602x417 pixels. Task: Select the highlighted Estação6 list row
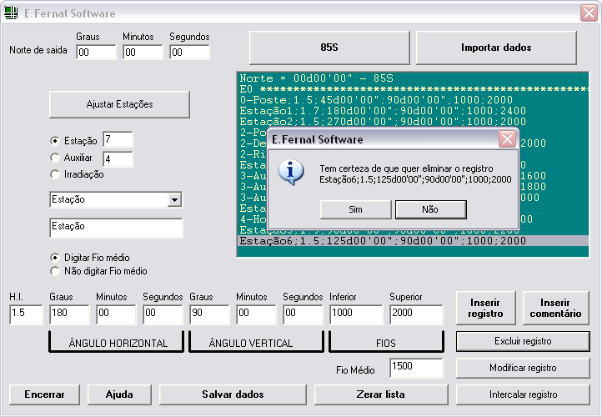tap(384, 241)
